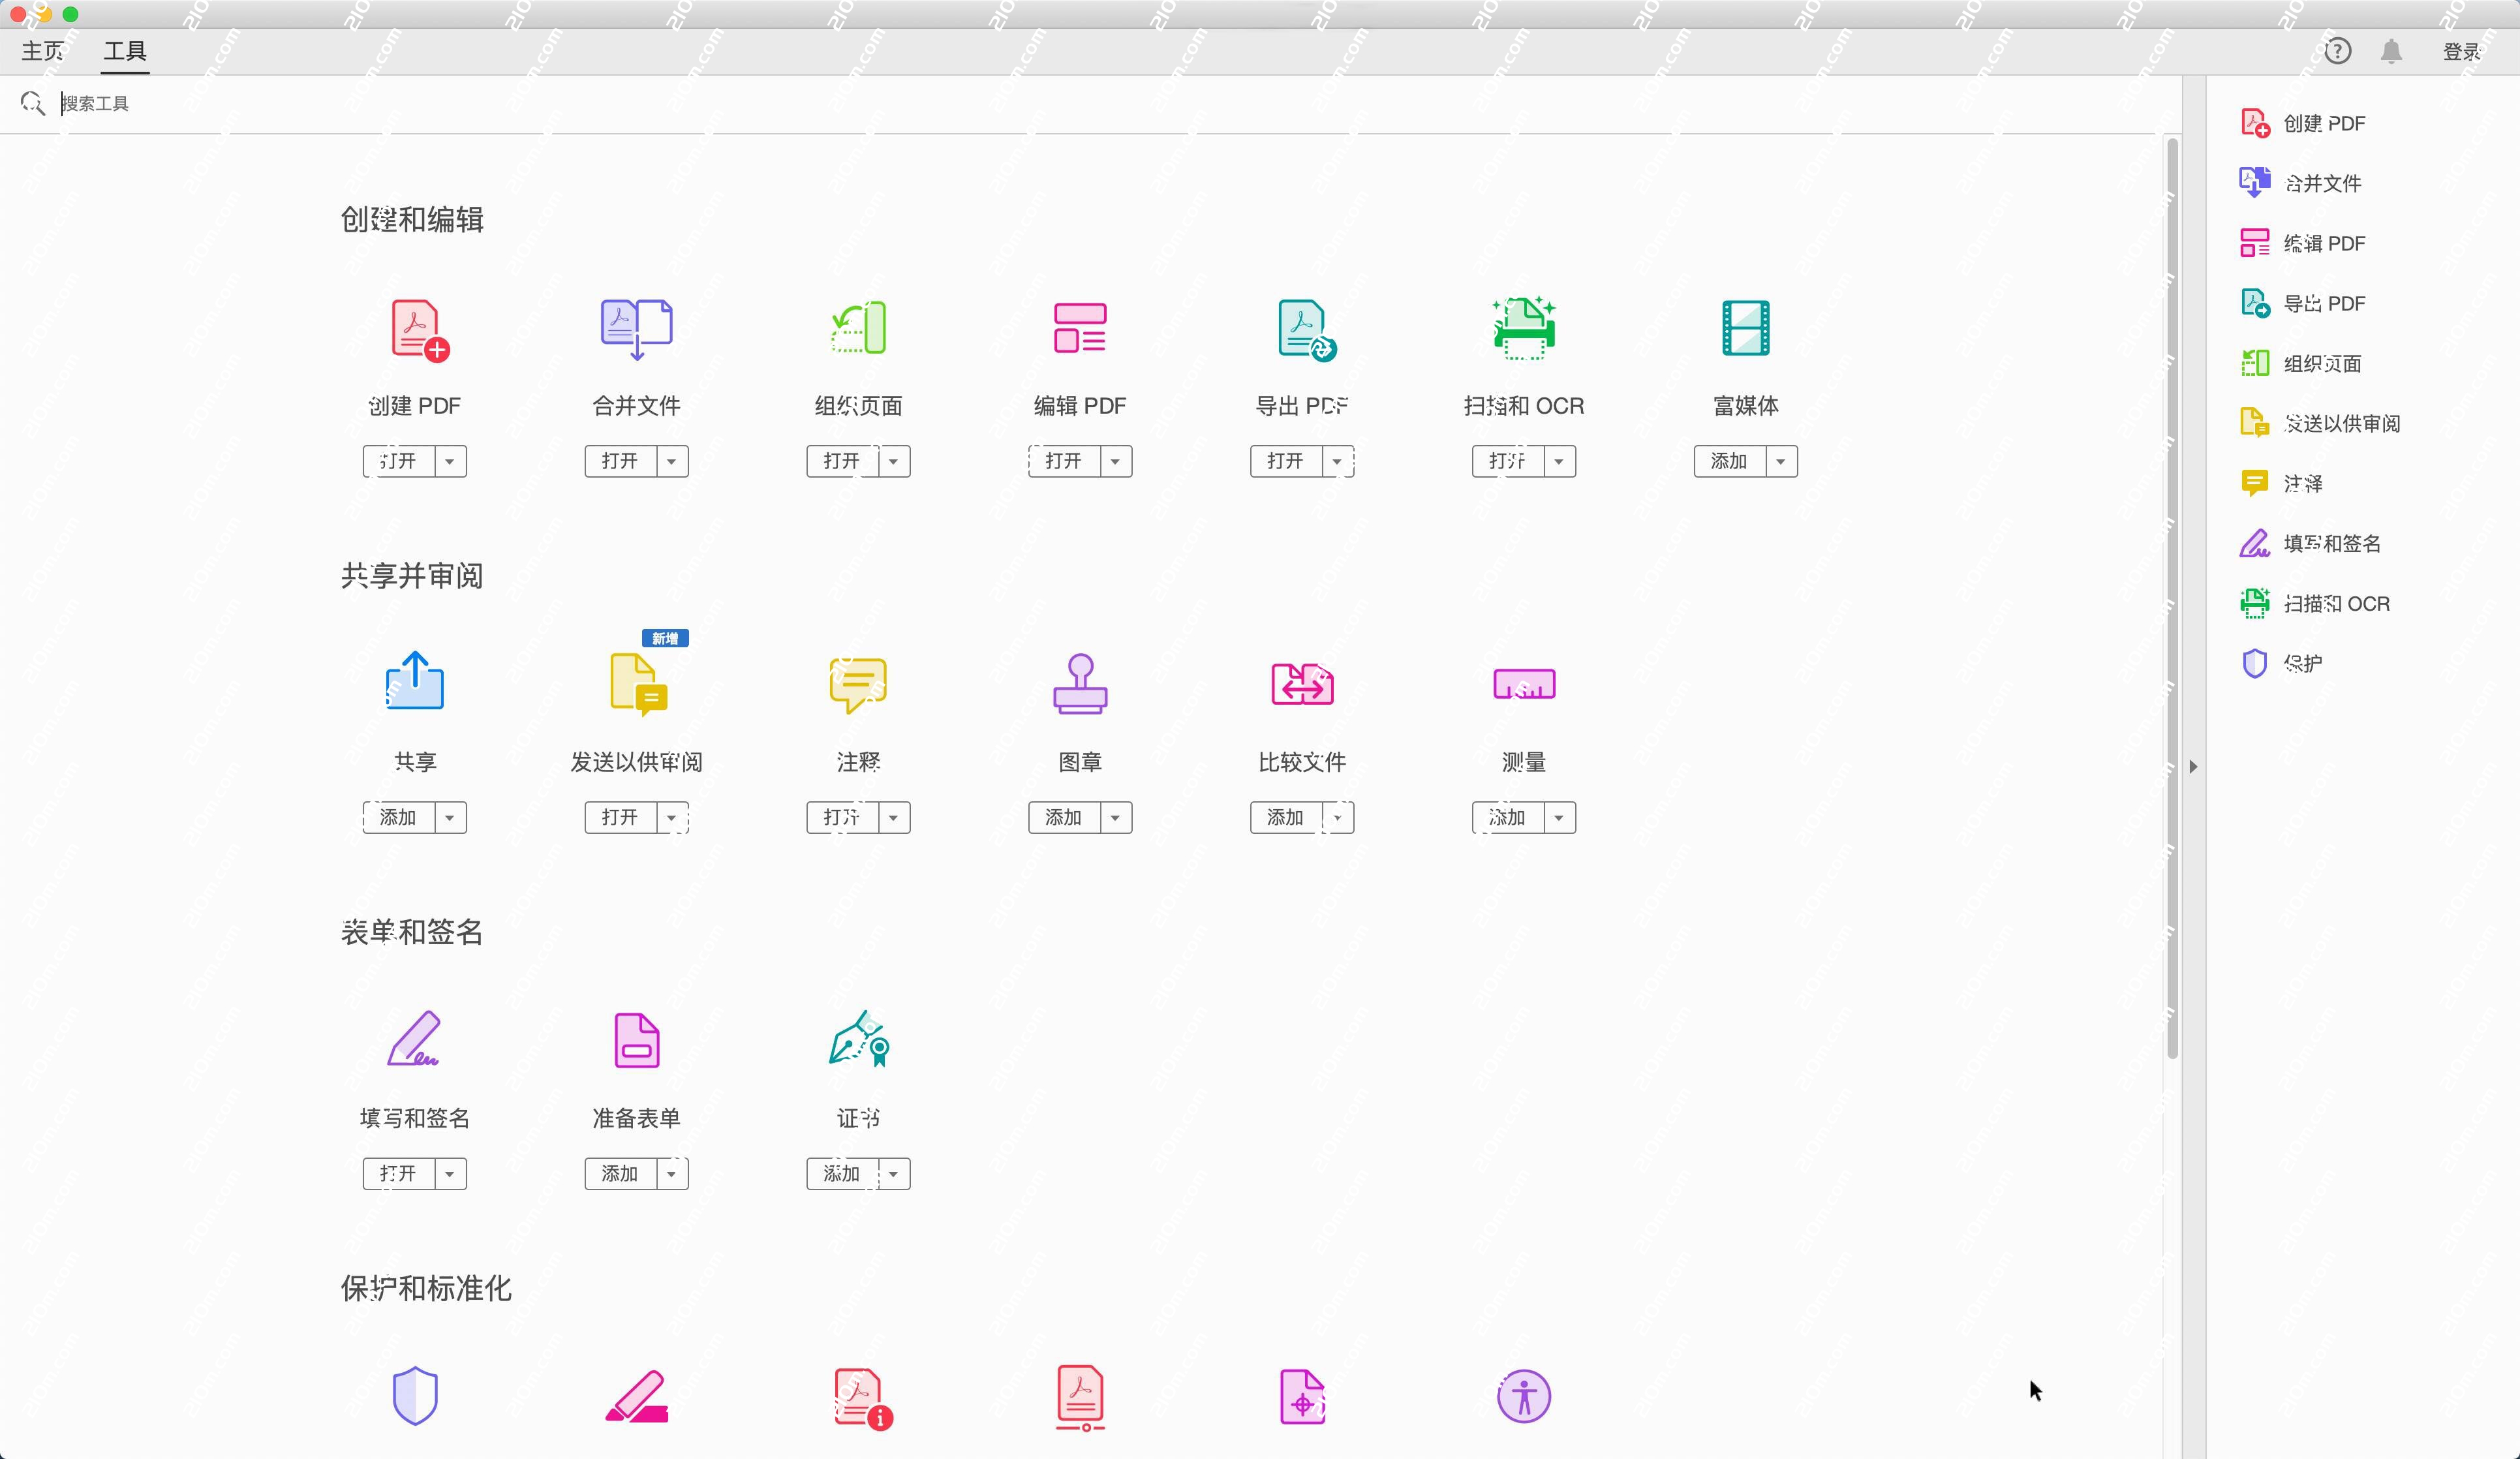This screenshot has width=2520, height=1459.
Task: Open the 组织页面 tool icon in main grid
Action: [x=859, y=327]
